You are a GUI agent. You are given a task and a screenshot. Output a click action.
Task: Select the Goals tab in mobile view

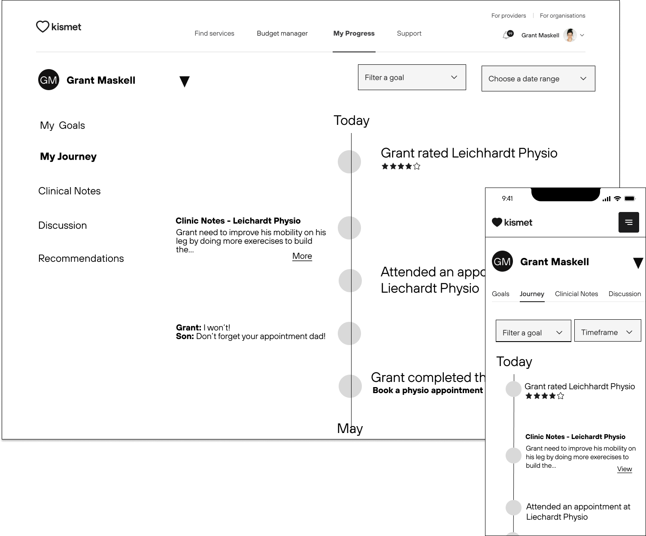click(x=500, y=294)
